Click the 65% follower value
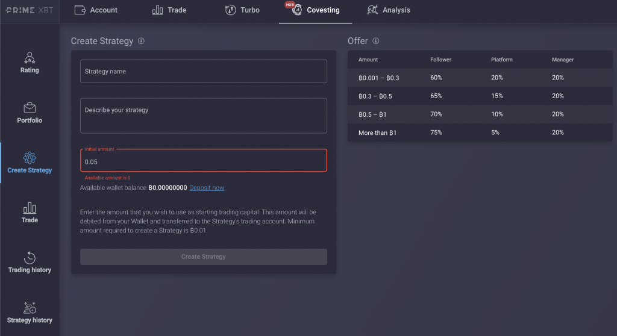Viewport: 617px width, 336px height. point(436,96)
